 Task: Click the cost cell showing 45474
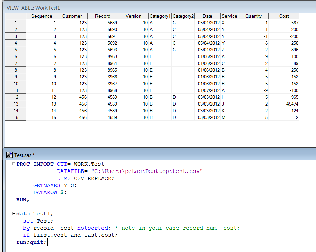pyautogui.click(x=292, y=104)
